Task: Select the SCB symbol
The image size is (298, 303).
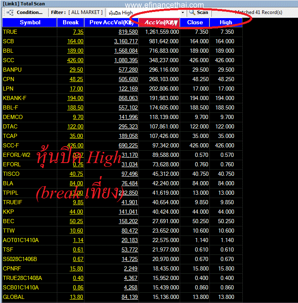Action: click(9, 41)
